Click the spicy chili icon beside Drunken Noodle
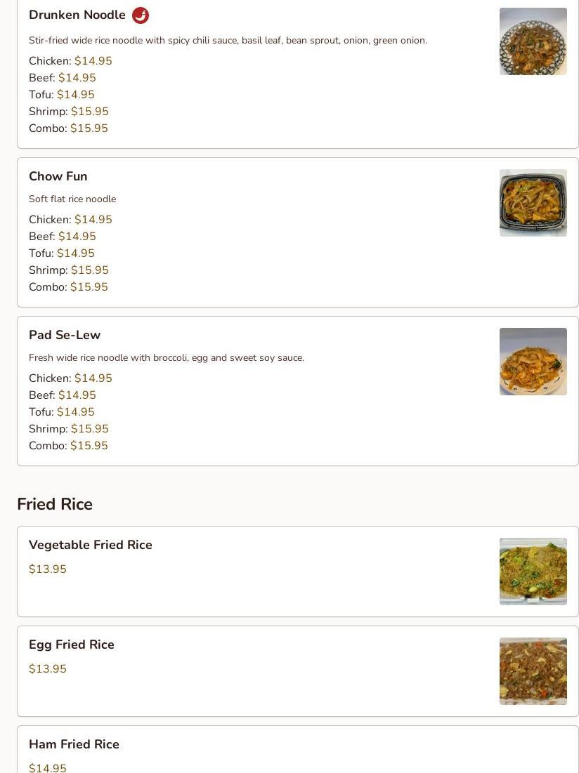579x773 pixels. pyautogui.click(x=141, y=15)
